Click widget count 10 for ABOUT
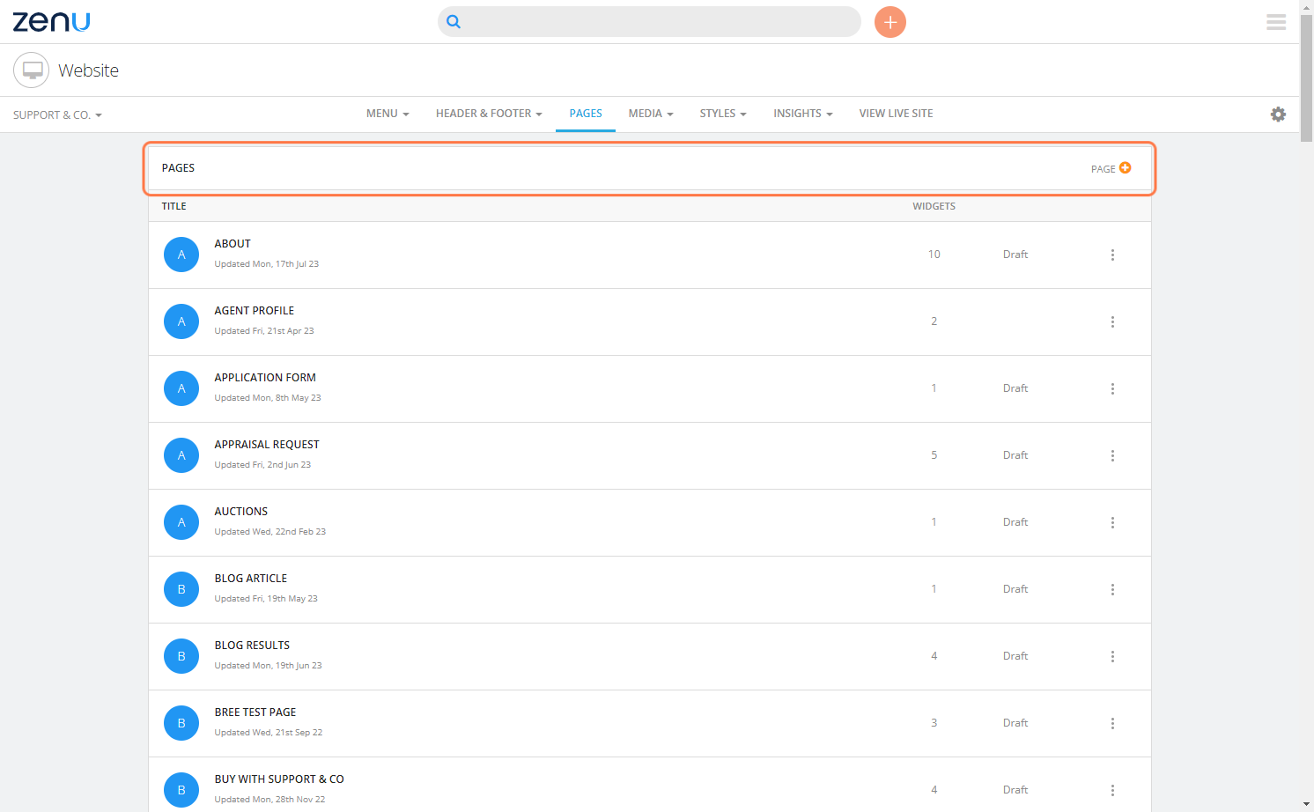Image resolution: width=1314 pixels, height=812 pixels. pos(934,255)
